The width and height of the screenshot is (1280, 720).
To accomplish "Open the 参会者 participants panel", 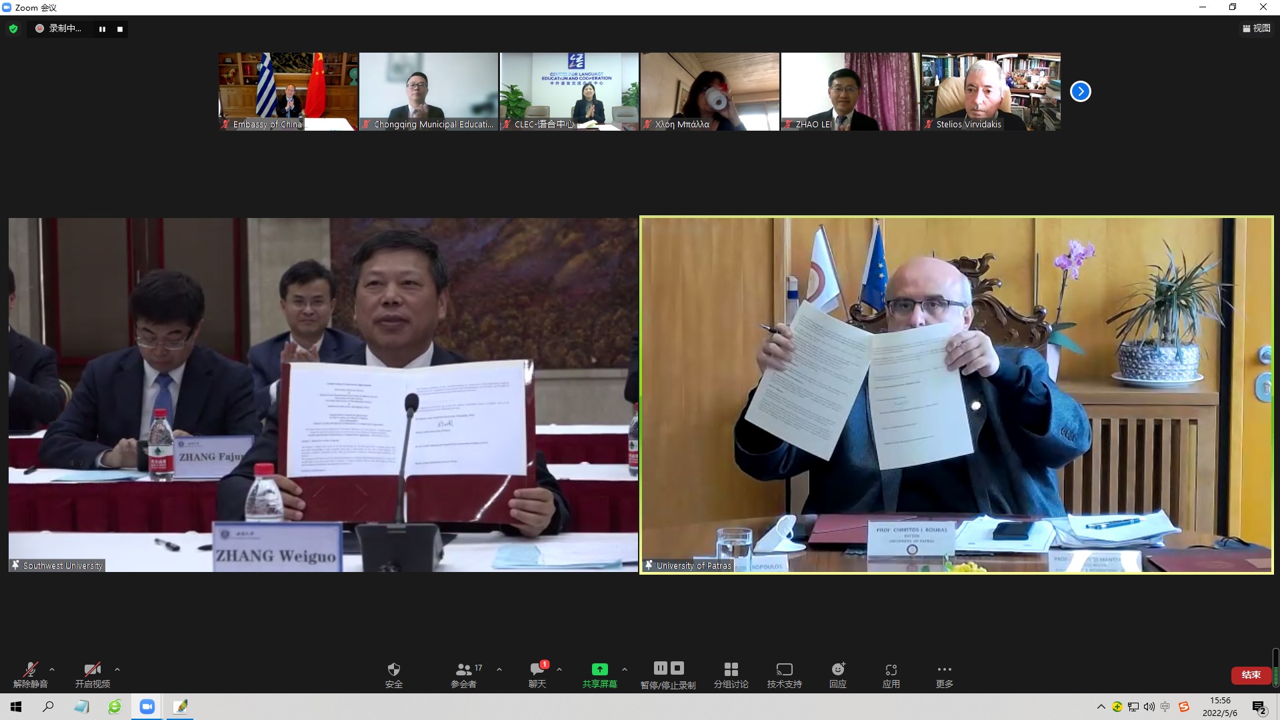I will click(464, 675).
